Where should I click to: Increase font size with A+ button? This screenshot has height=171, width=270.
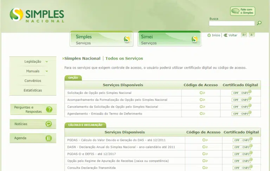(x=244, y=35)
